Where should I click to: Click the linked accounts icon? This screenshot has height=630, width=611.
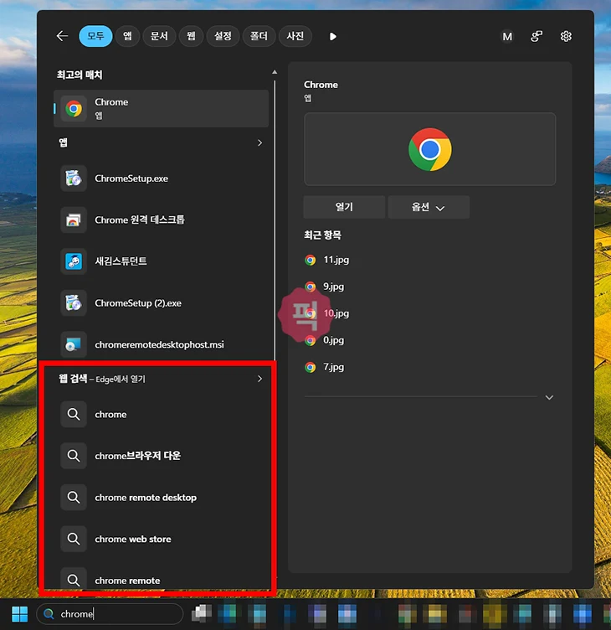click(x=537, y=37)
